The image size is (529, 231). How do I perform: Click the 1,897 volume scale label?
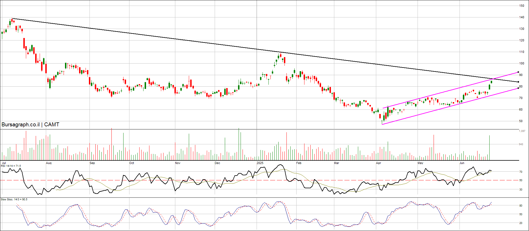[x=522, y=131]
